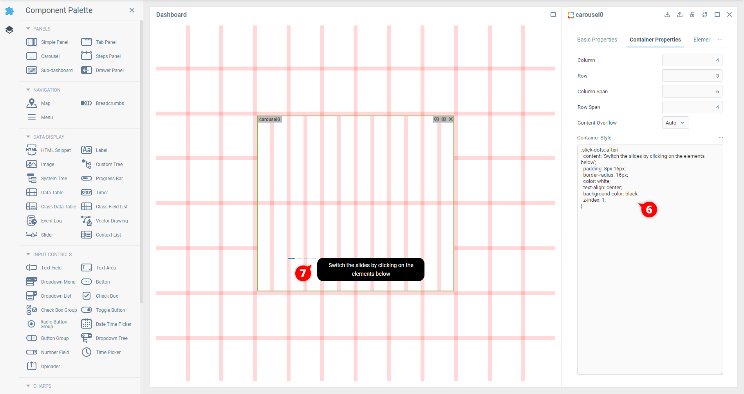Pick the Vector Drawing component icon
744x394 pixels.
[x=87, y=221]
